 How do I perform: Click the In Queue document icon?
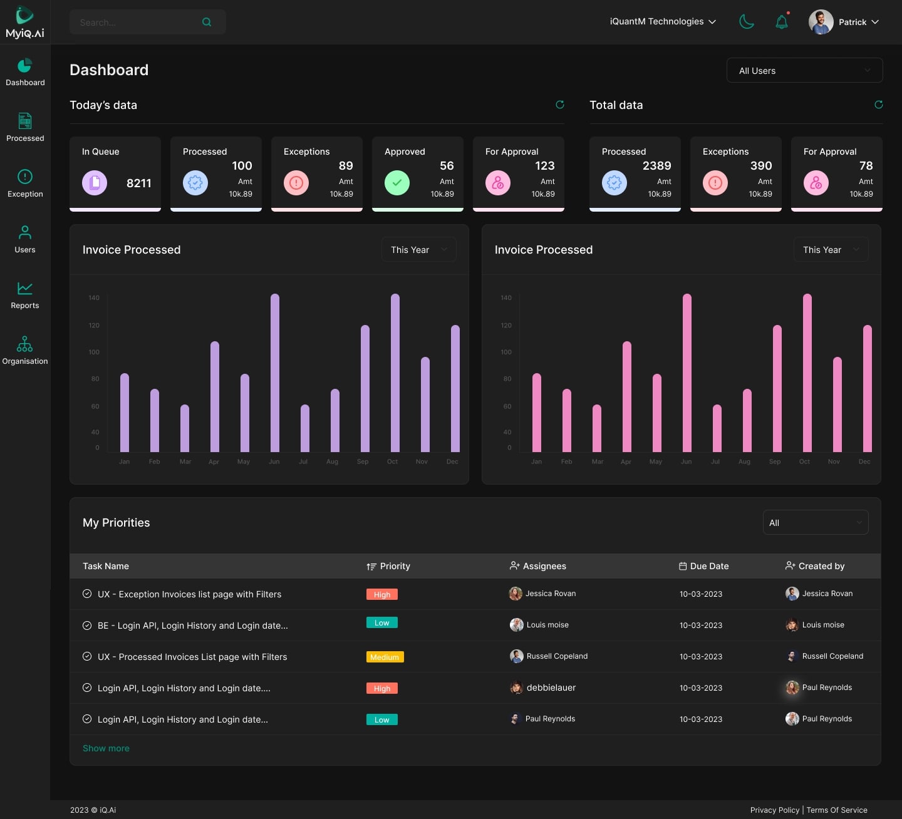[x=95, y=183]
